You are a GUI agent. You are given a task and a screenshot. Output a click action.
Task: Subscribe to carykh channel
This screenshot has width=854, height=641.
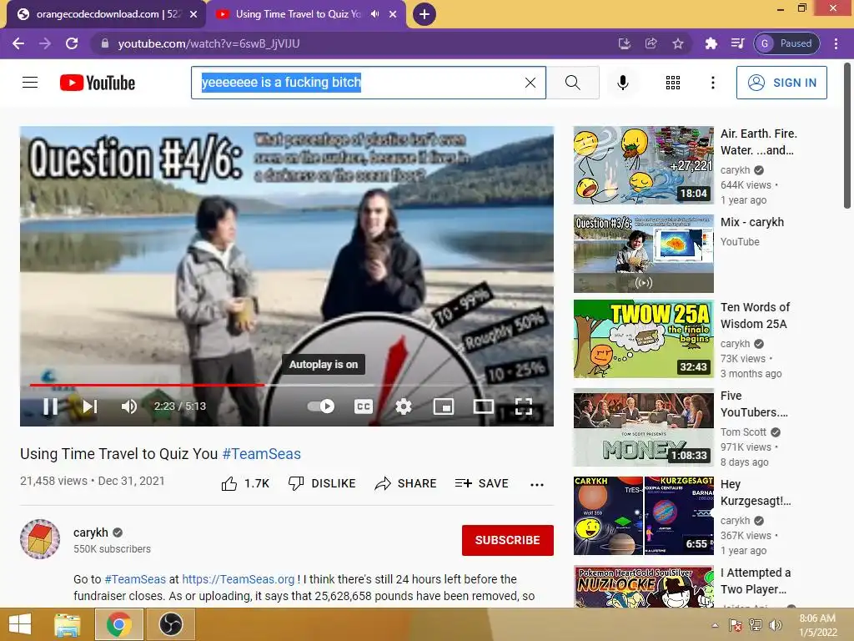508,540
